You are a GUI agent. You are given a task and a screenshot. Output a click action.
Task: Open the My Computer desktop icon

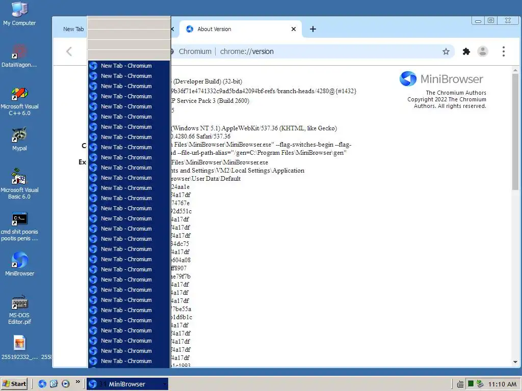(x=19, y=13)
